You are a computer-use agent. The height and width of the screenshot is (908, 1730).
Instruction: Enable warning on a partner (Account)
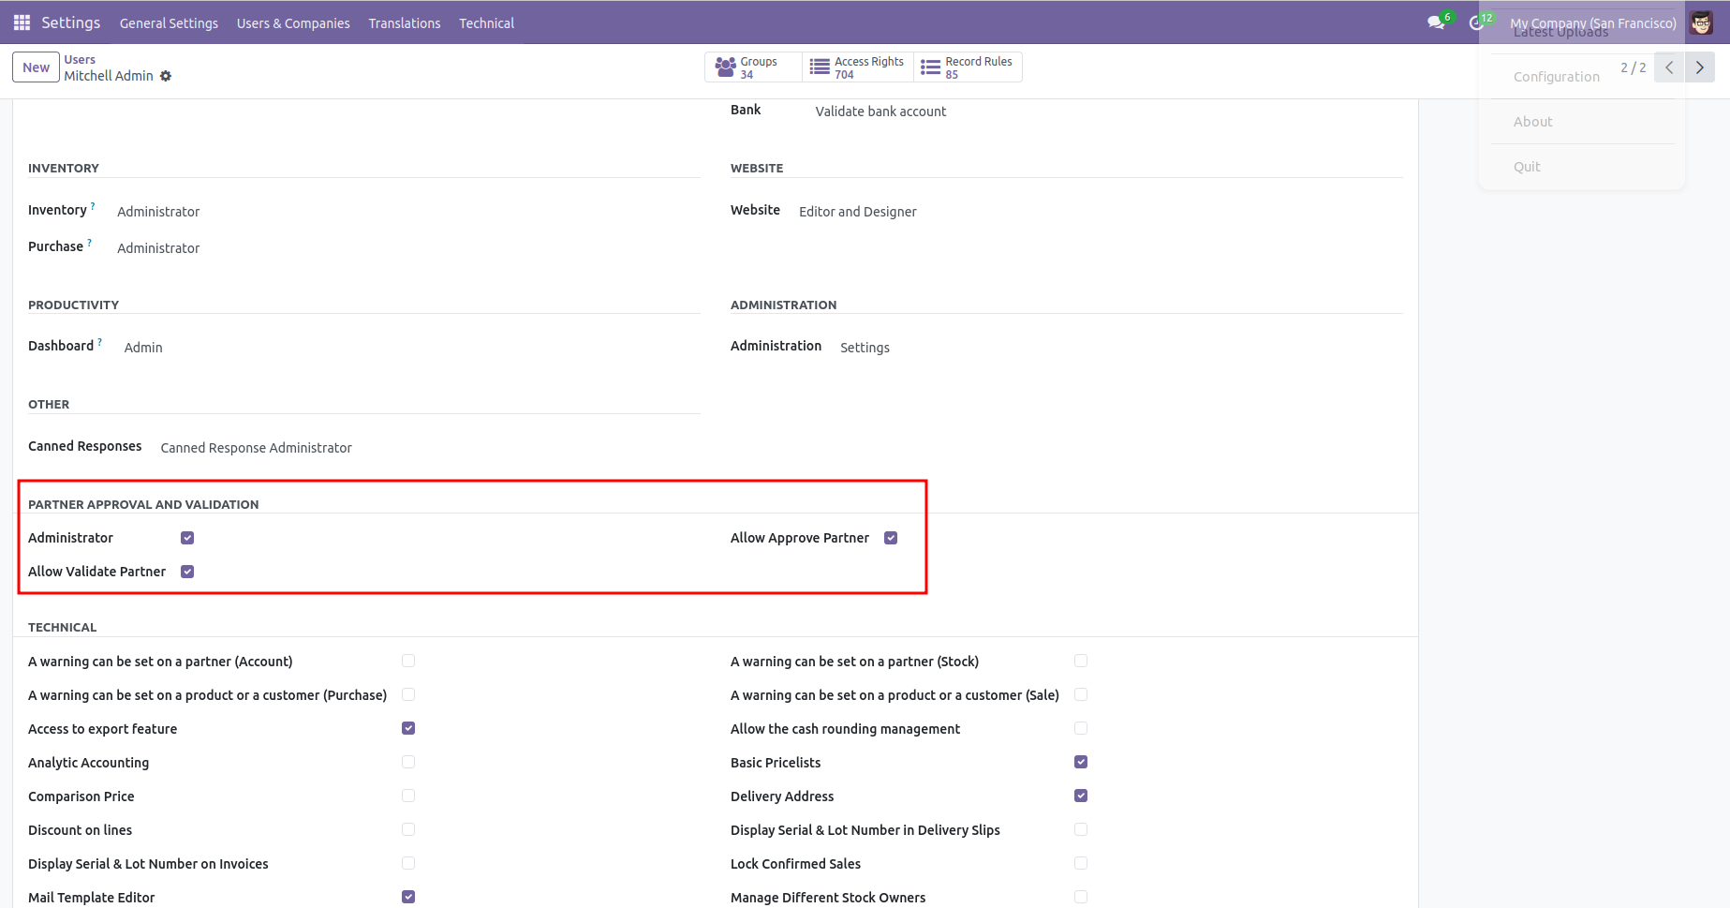tap(408, 661)
